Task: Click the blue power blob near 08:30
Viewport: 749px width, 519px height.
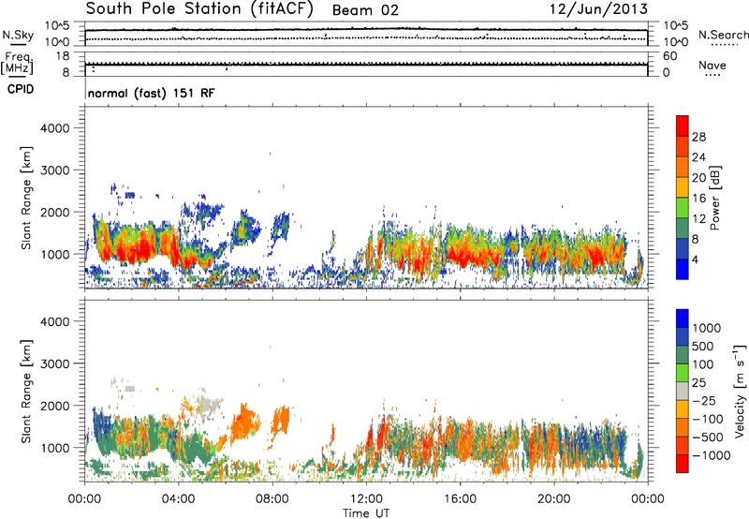Action: point(282,227)
